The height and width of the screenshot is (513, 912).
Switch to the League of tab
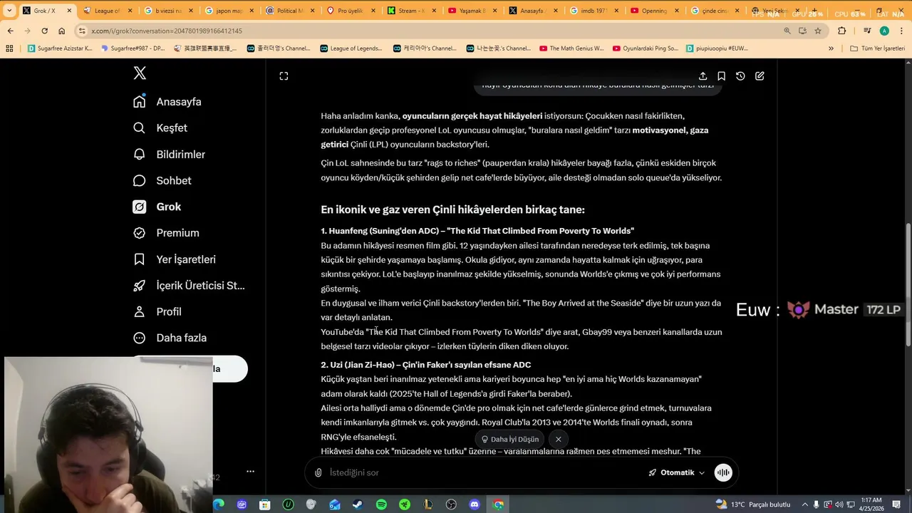(108, 11)
